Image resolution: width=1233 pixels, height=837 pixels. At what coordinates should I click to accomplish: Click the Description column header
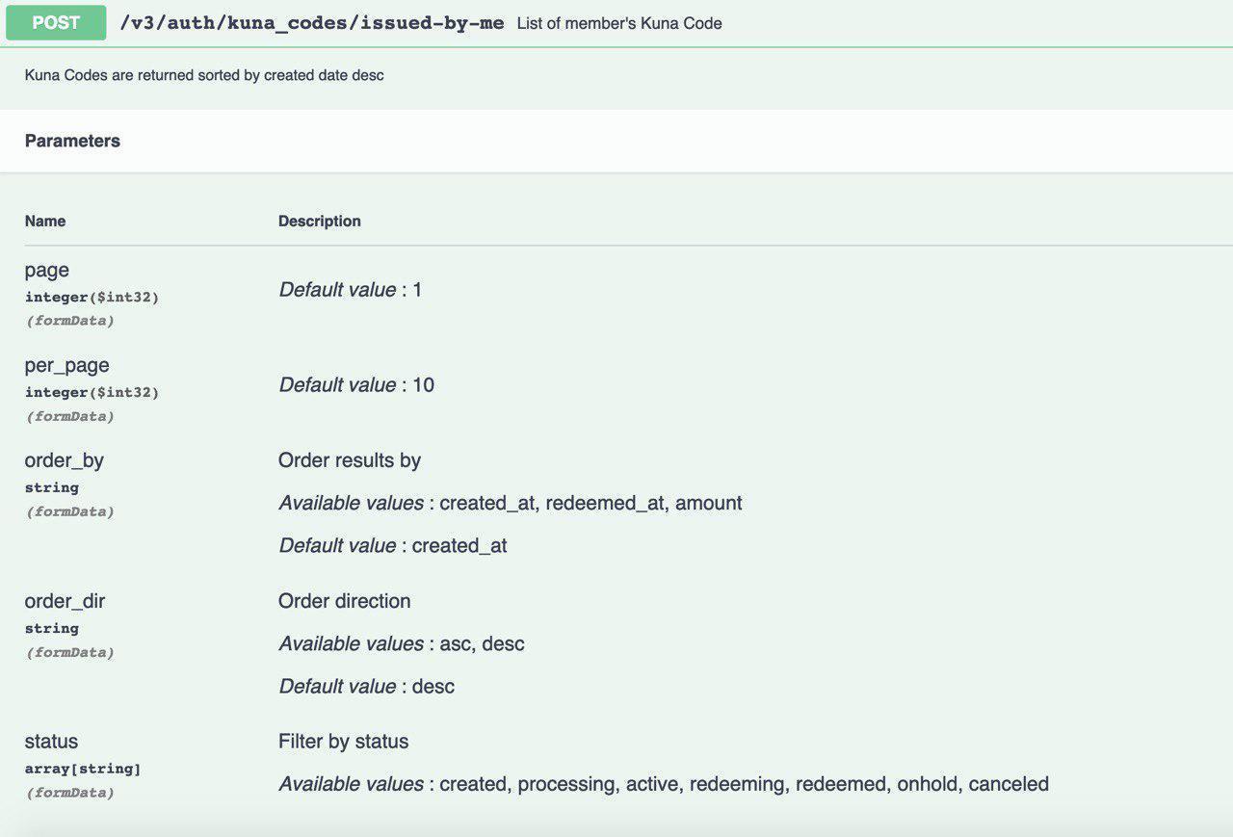(320, 221)
